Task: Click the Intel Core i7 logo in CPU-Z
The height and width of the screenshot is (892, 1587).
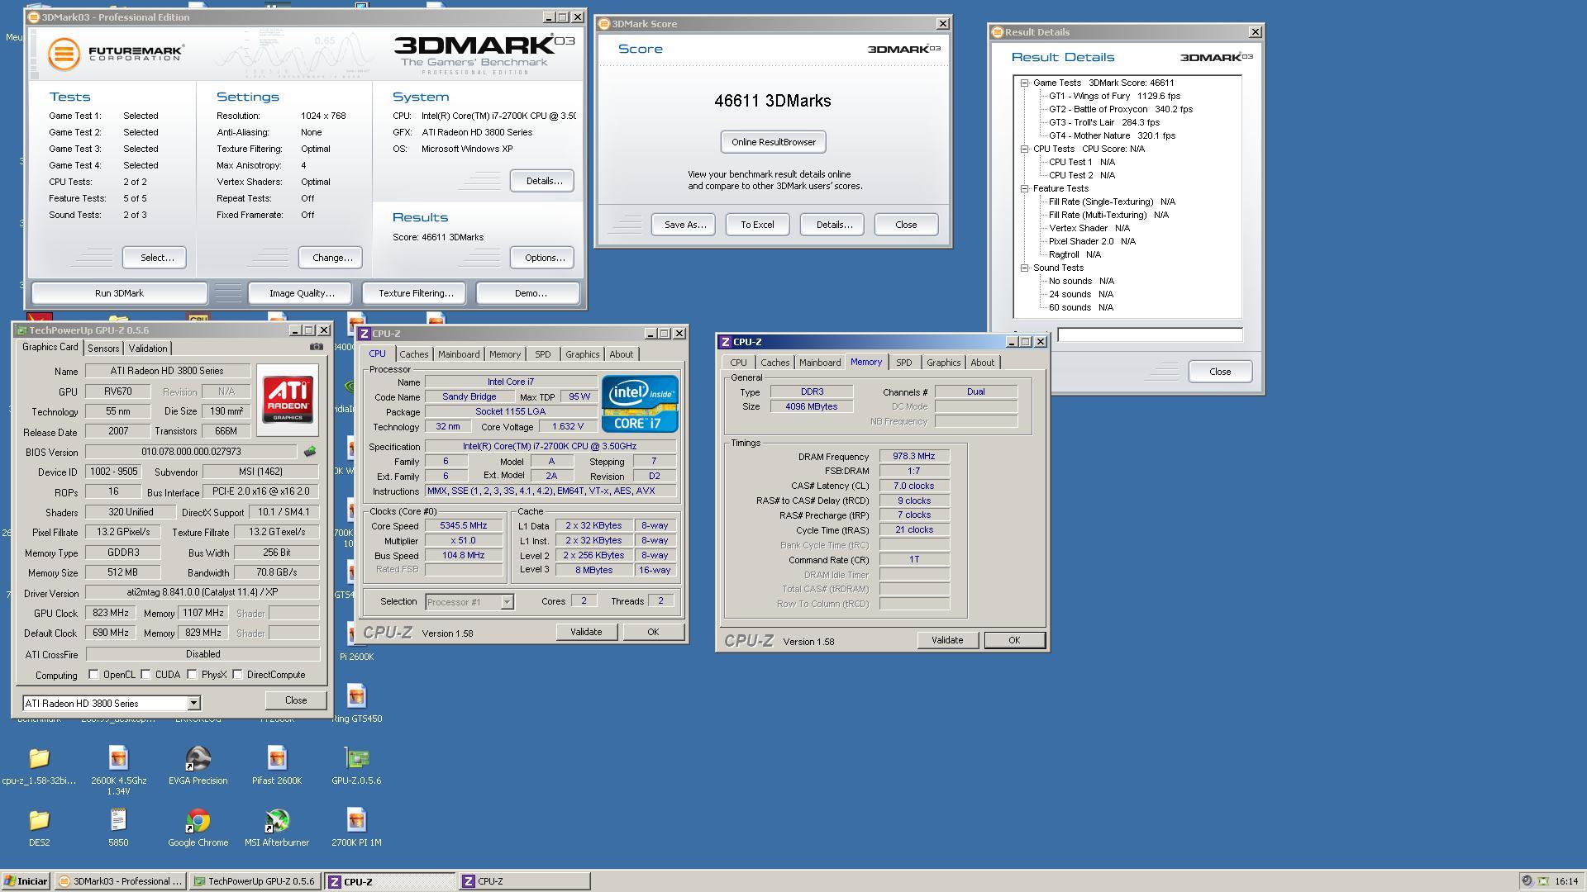Action: click(640, 404)
